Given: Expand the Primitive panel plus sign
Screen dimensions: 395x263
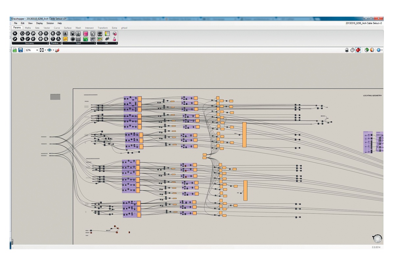Looking at the screenshot, I should pos(60,43).
